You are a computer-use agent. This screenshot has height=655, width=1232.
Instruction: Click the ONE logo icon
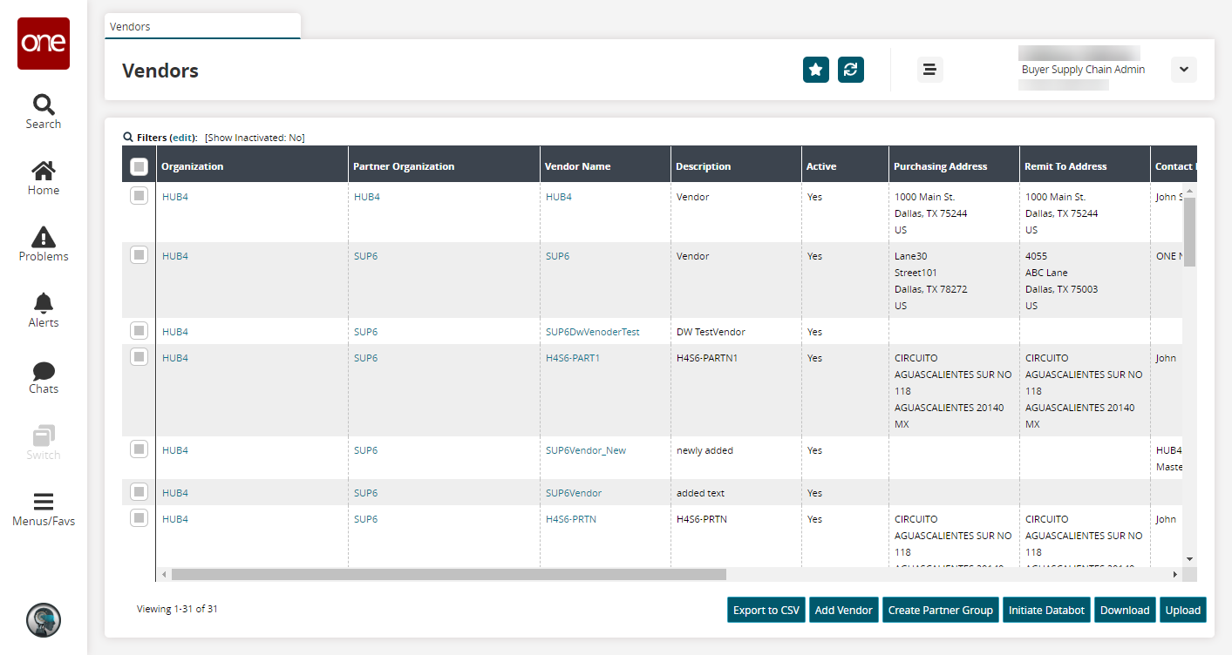tap(44, 44)
